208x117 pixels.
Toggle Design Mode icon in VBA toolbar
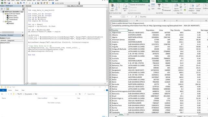point(38,3)
